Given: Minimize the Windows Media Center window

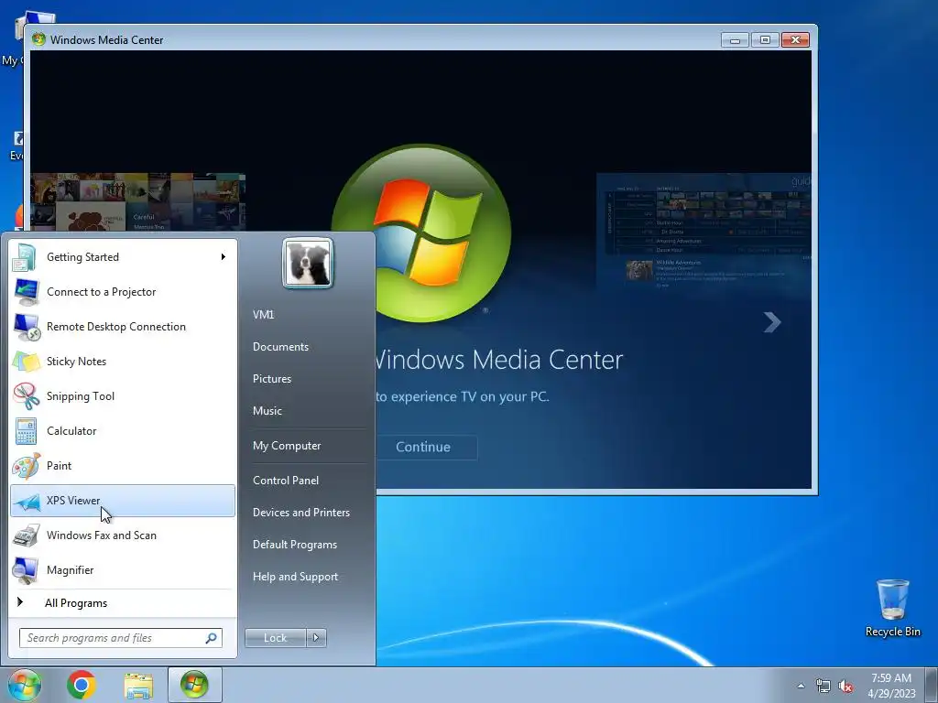Looking at the screenshot, I should pos(736,40).
